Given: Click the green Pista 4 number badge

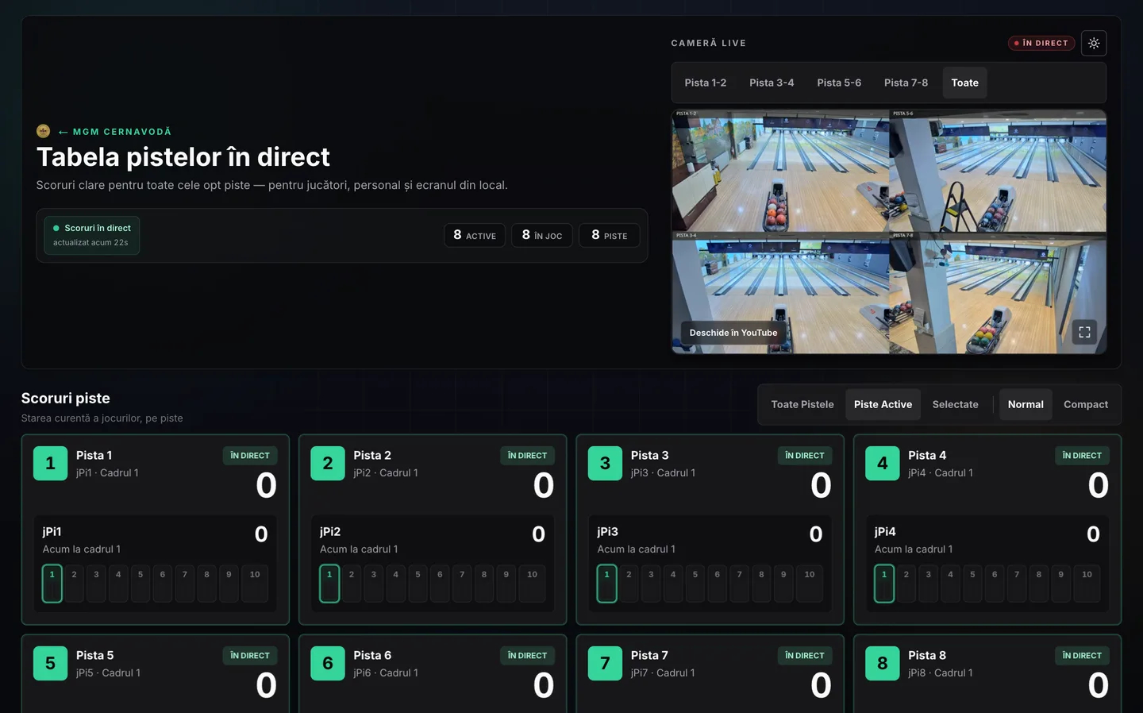Looking at the screenshot, I should pyautogui.click(x=883, y=463).
